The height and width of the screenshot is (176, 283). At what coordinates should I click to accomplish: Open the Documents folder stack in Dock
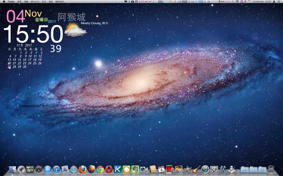253,170
